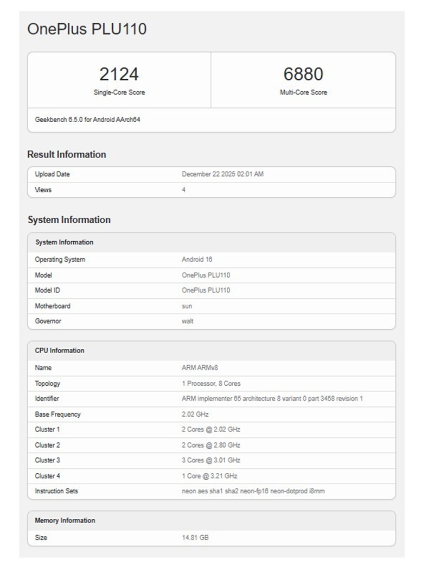This screenshot has width=434, height=565.
Task: Click the Views count showing 4
Action: (x=183, y=190)
